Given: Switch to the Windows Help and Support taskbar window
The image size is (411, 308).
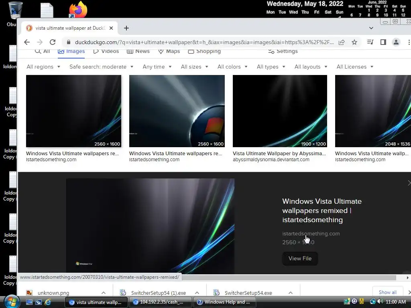Looking at the screenshot, I should click(224, 302).
